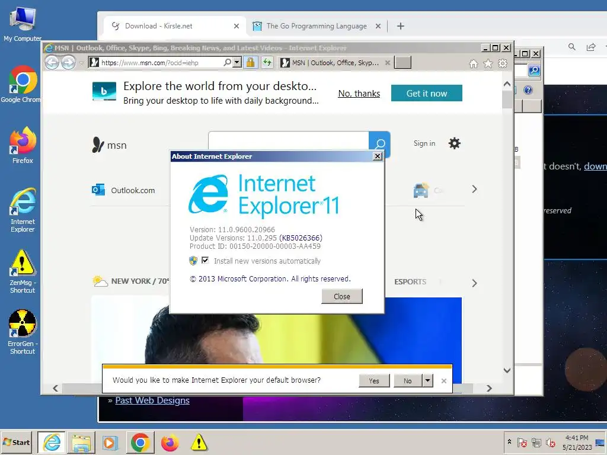Open Firefox desktop shortcut
This screenshot has width=607, height=455.
(23, 145)
